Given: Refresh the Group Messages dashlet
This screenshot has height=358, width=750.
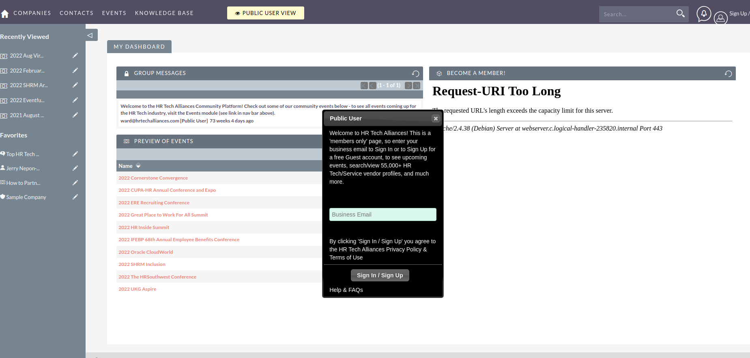Looking at the screenshot, I should tap(415, 73).
